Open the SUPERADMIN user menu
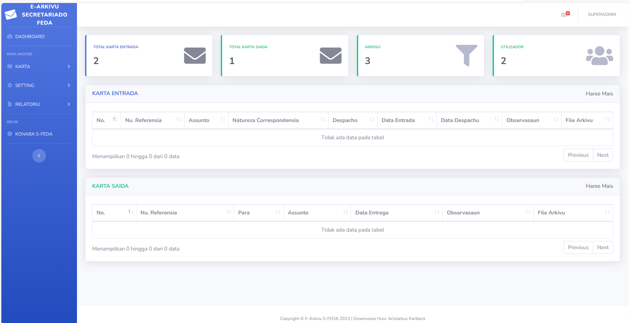Viewport: 629px width, 323px height. click(x=602, y=14)
